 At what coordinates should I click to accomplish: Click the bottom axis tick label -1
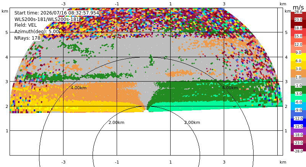(117, 162)
